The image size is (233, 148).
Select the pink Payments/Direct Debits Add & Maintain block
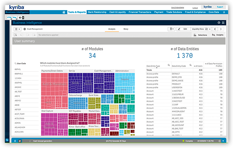(x=54, y=84)
